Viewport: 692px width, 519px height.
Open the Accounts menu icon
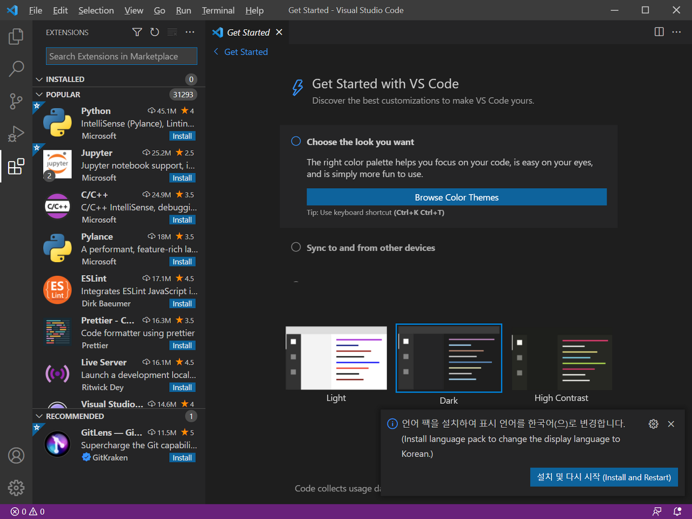tap(16, 456)
